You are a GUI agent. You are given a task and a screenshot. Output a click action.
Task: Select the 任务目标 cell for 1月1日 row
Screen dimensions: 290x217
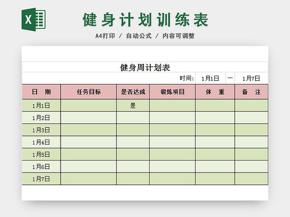click(x=89, y=105)
